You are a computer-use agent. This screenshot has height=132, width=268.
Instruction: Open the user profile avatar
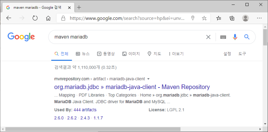245,18
